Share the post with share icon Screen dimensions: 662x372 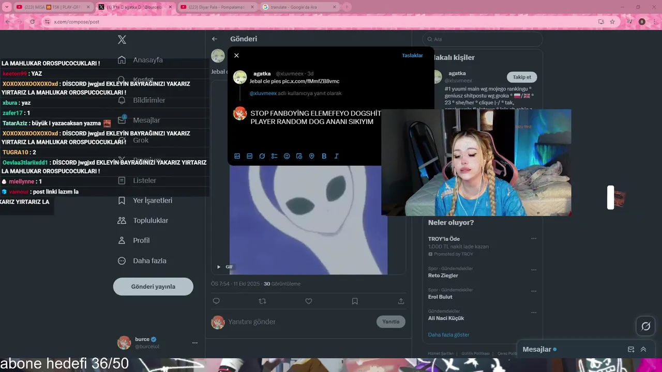click(x=401, y=301)
